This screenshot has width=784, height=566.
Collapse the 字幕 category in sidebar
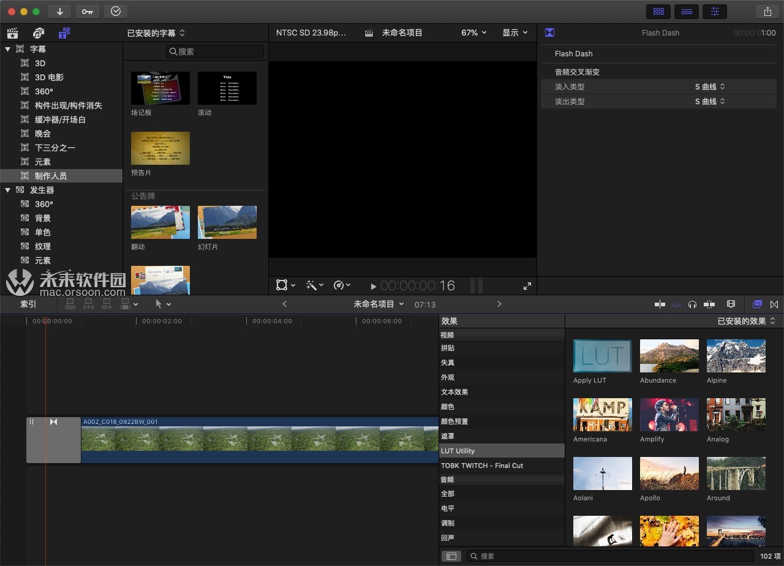[x=8, y=49]
